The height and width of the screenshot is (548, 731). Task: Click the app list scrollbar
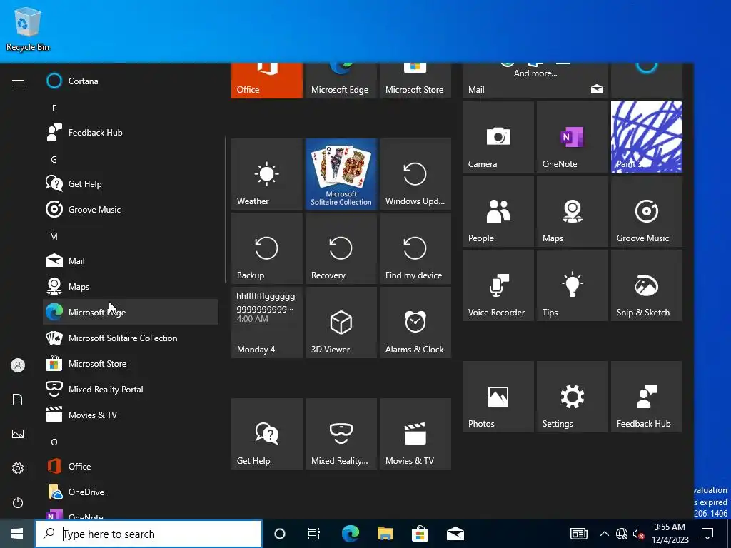[x=226, y=210]
